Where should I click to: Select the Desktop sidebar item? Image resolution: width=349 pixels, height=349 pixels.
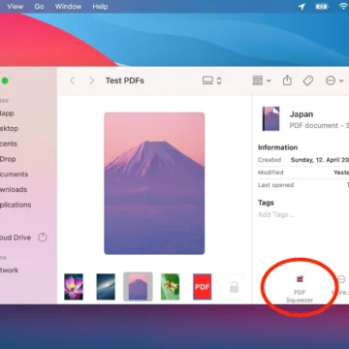click(9, 128)
